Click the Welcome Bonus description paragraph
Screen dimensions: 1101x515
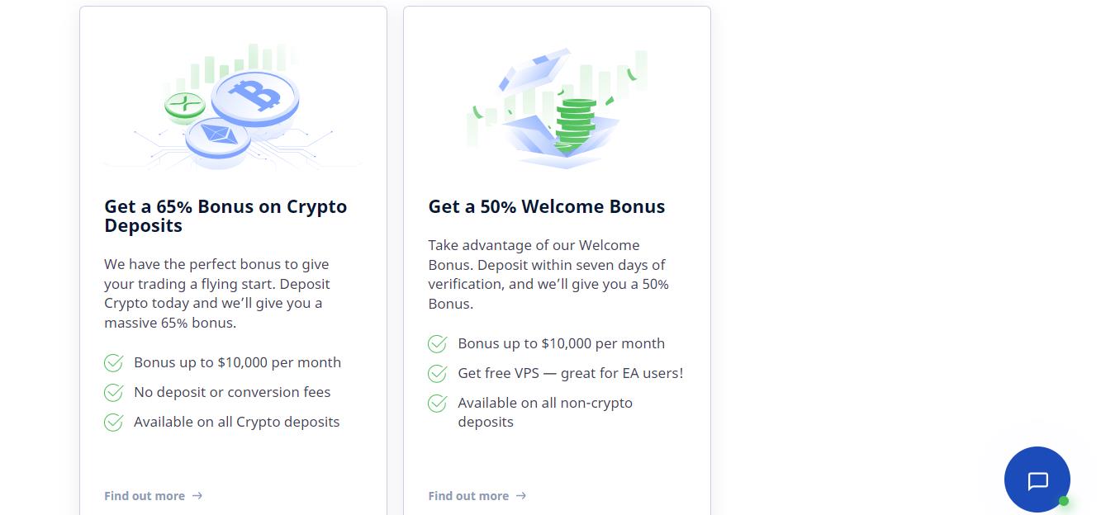548,274
